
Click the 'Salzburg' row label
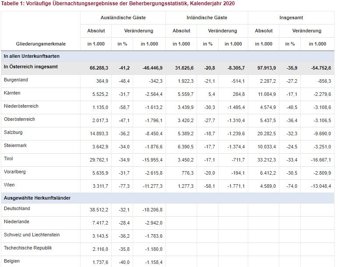click(x=13, y=133)
